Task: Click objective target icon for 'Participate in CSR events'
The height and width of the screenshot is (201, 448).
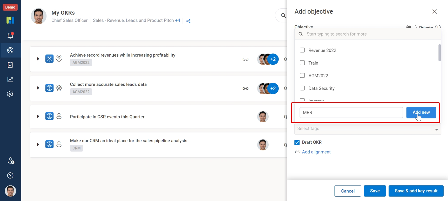Action: click(x=49, y=116)
